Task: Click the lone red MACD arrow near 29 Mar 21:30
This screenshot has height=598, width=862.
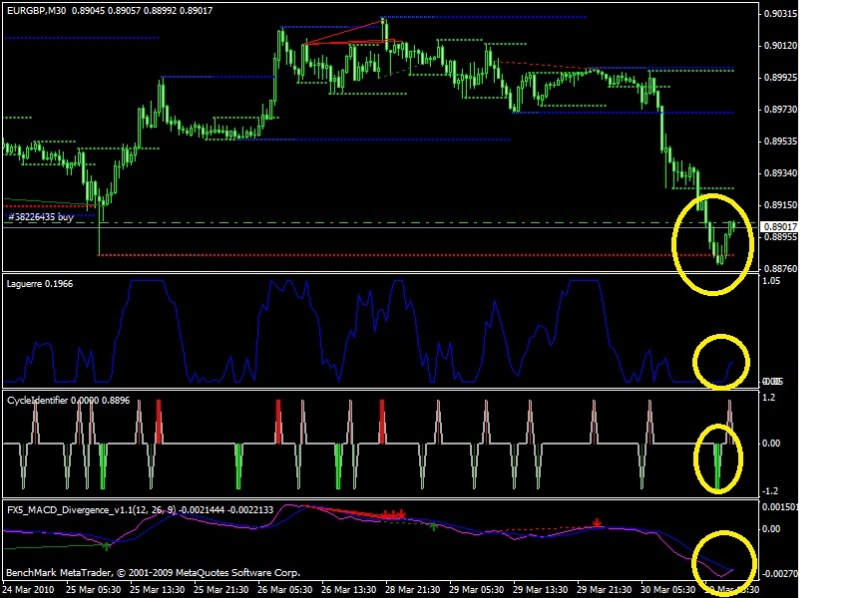Action: 597,522
